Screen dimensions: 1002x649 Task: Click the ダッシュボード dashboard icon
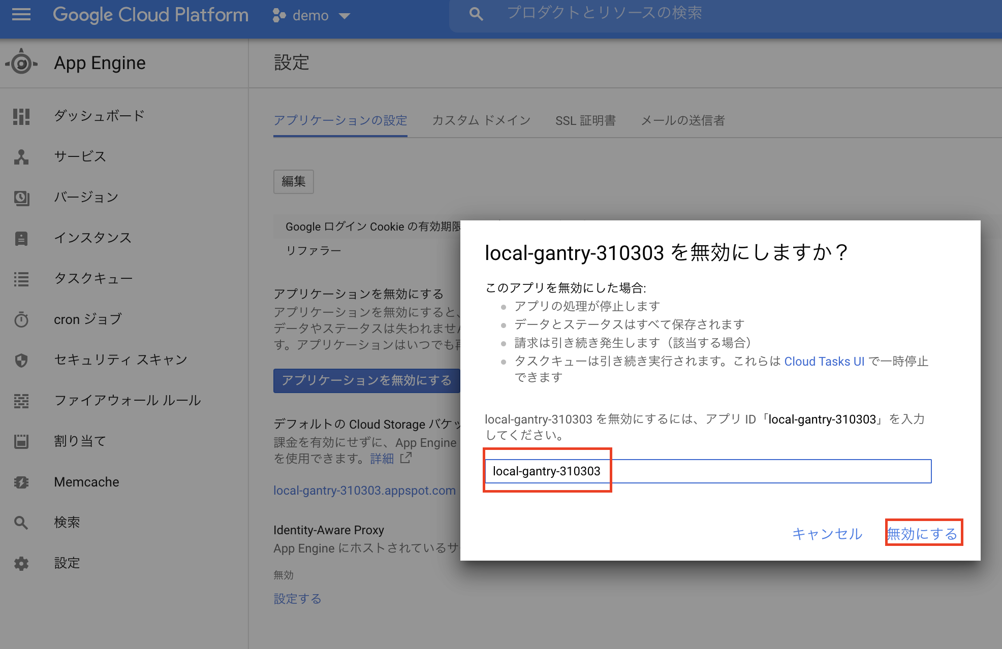pyautogui.click(x=21, y=116)
